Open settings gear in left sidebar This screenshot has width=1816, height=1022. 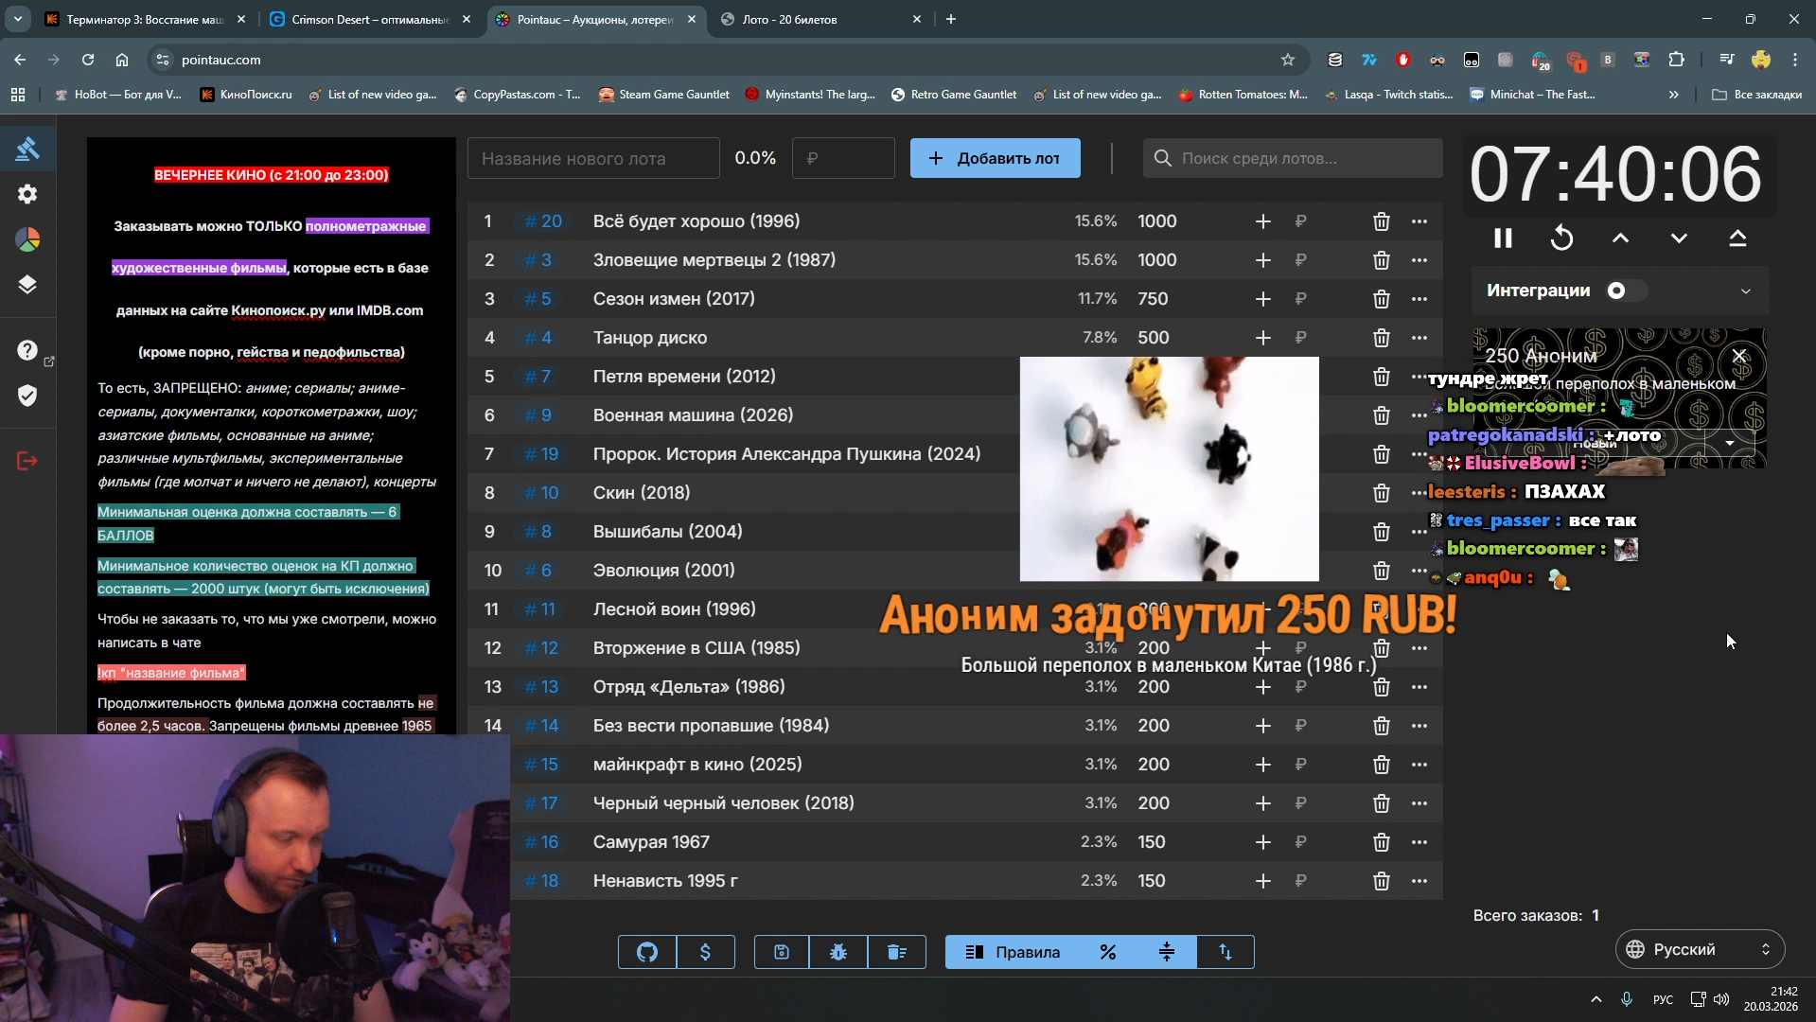(x=27, y=194)
